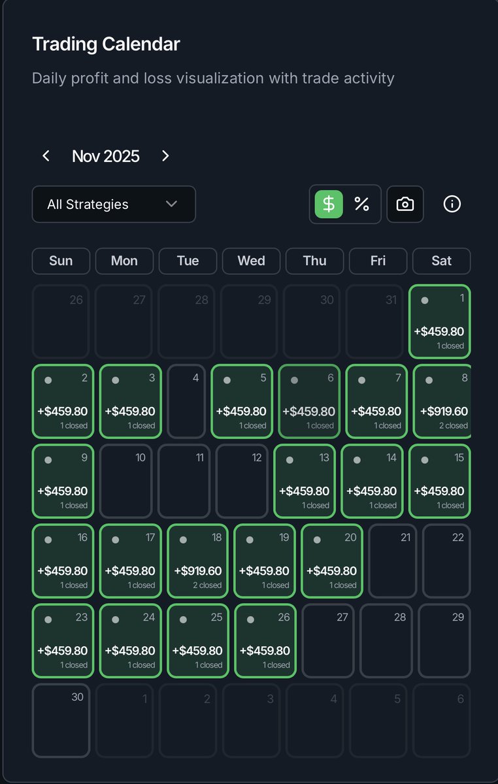Screen dimensions: 498x784
Task: Go to previous month arrow
Action: 46,155
